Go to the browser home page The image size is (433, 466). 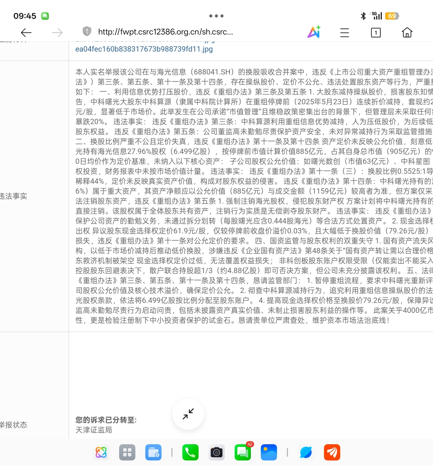407,32
